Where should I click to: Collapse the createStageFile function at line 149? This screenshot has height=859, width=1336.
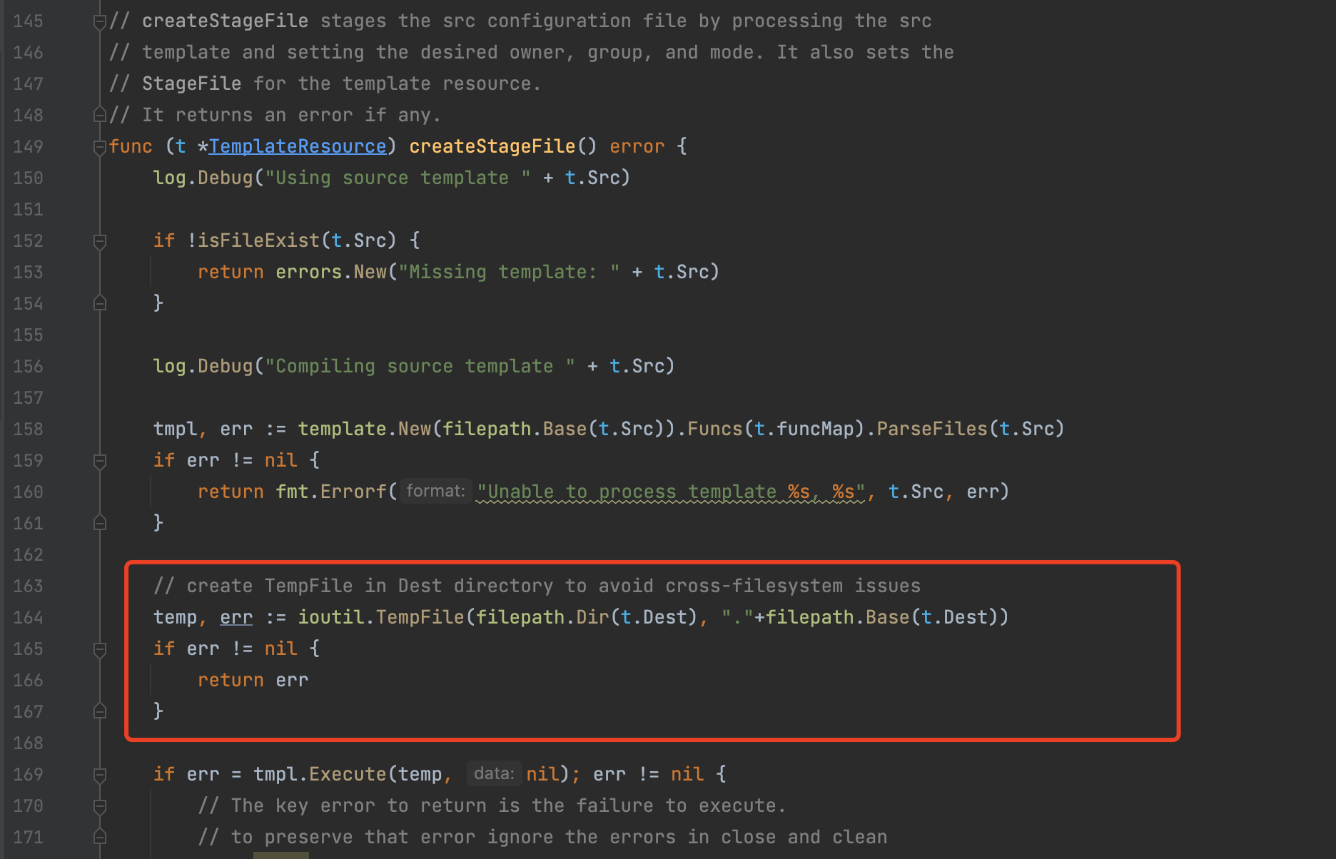[x=100, y=147]
